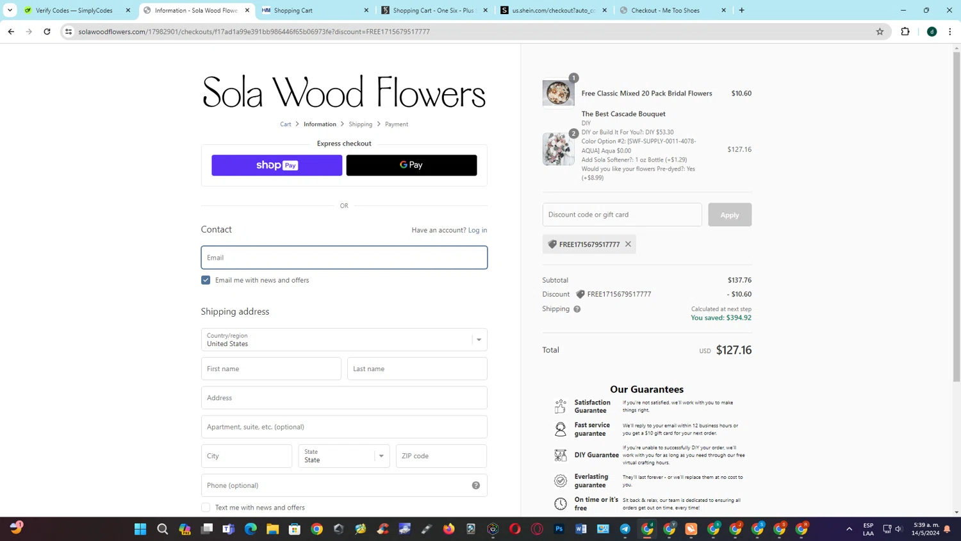961x541 pixels.
Task: Click the Sola Wood Flowers logo
Action: [x=344, y=92]
